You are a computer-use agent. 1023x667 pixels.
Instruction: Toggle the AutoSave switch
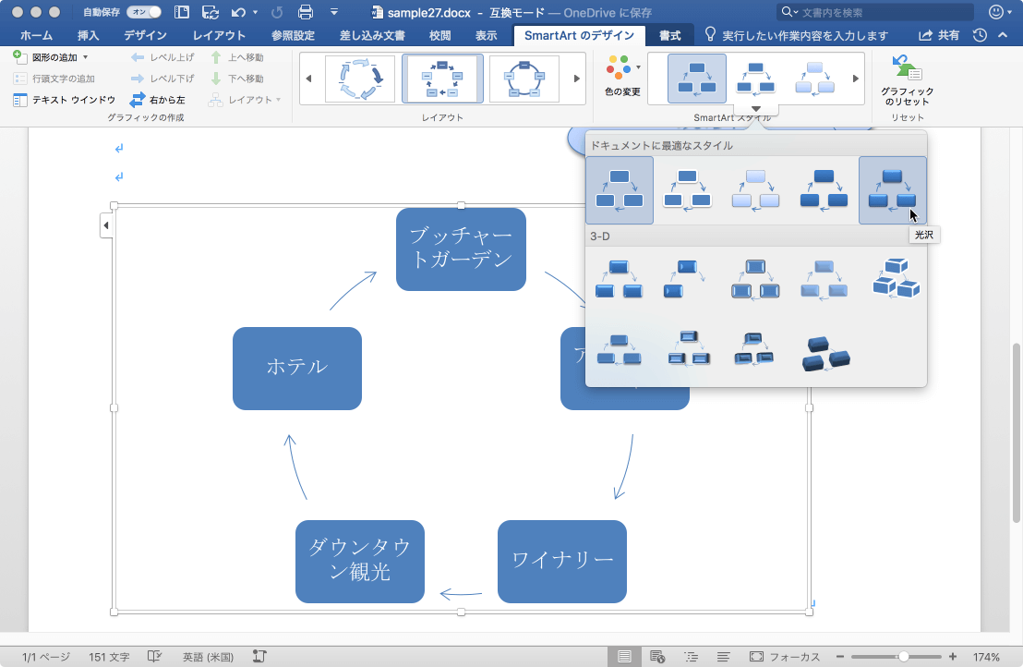coord(143,12)
